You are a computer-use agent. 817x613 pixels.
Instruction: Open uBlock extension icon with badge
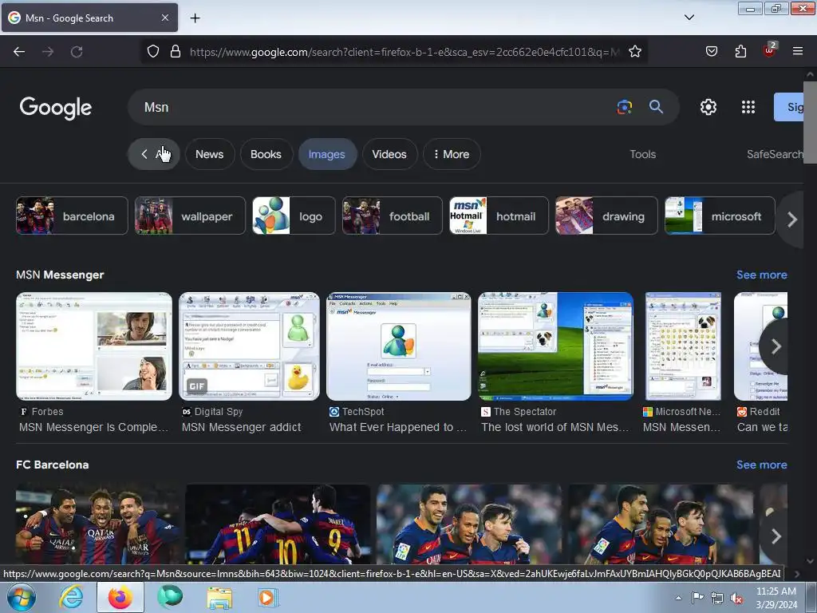(x=770, y=50)
